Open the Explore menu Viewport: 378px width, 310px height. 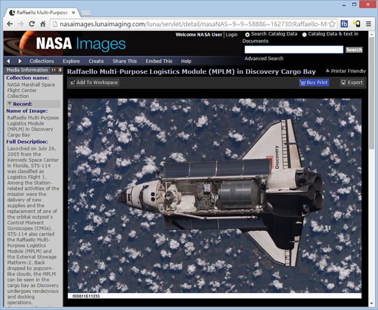71,61
